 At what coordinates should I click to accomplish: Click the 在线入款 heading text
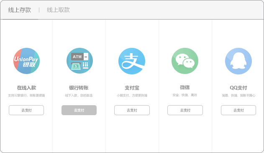click(26, 88)
